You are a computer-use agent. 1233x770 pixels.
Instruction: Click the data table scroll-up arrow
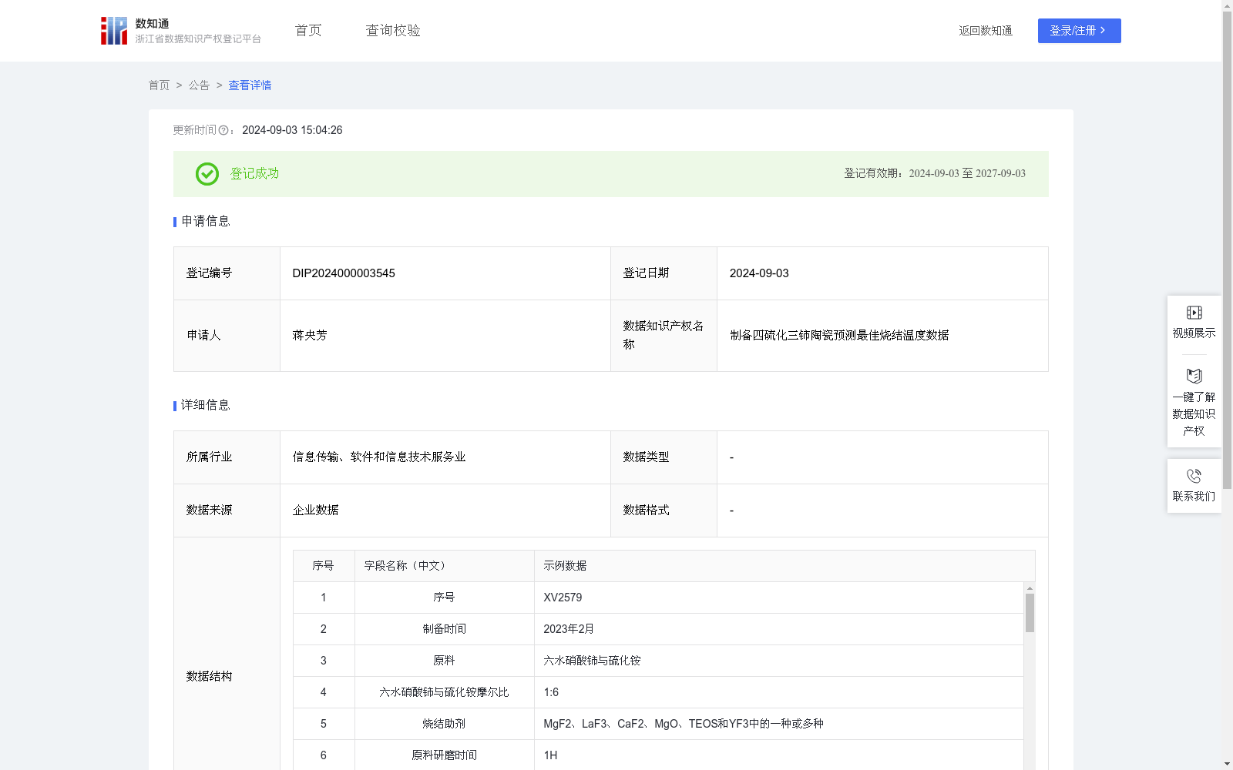1030,588
